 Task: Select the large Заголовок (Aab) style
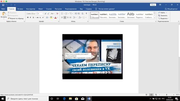pos(131,15)
